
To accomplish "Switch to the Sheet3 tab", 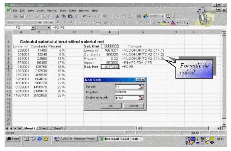I will (x=58, y=128).
